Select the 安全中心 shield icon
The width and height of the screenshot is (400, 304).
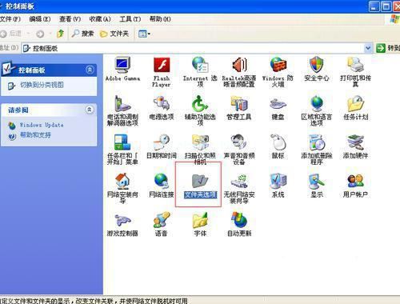[317, 69]
